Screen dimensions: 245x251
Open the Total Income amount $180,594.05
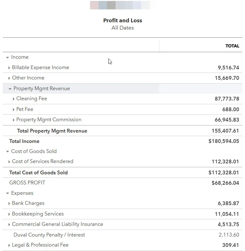click(x=224, y=141)
